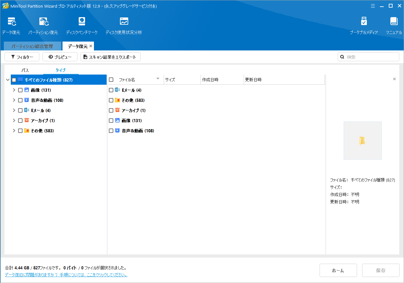Focus the 検索 input field
The image size is (404, 283).
click(x=368, y=57)
